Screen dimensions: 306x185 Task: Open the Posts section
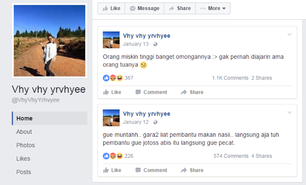coord(23,172)
